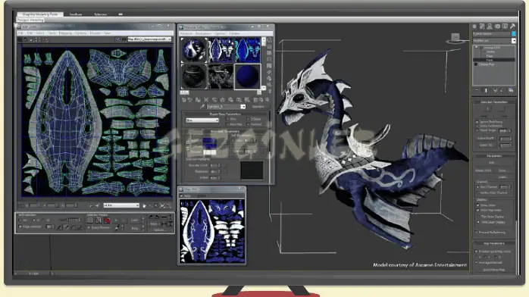Toggle the Show Map Seam checkbox
This screenshot has width=529, height=297.
click(477, 211)
